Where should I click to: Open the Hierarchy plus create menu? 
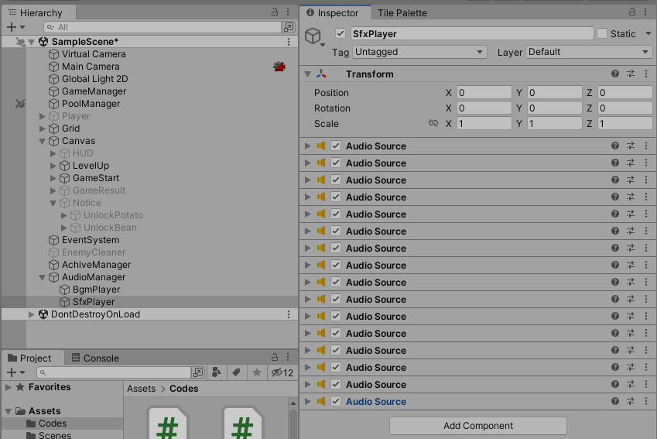pos(15,27)
